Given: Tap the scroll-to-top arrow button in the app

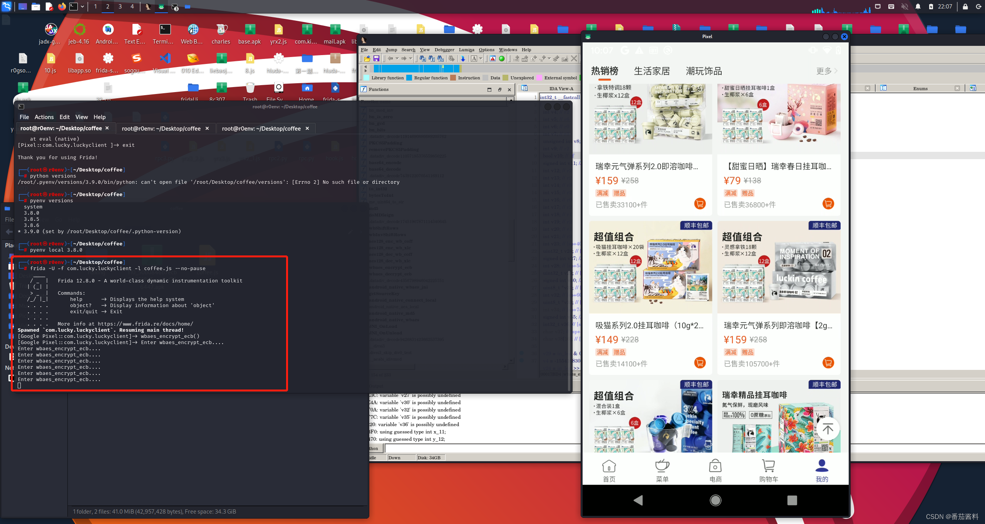Looking at the screenshot, I should tap(828, 428).
